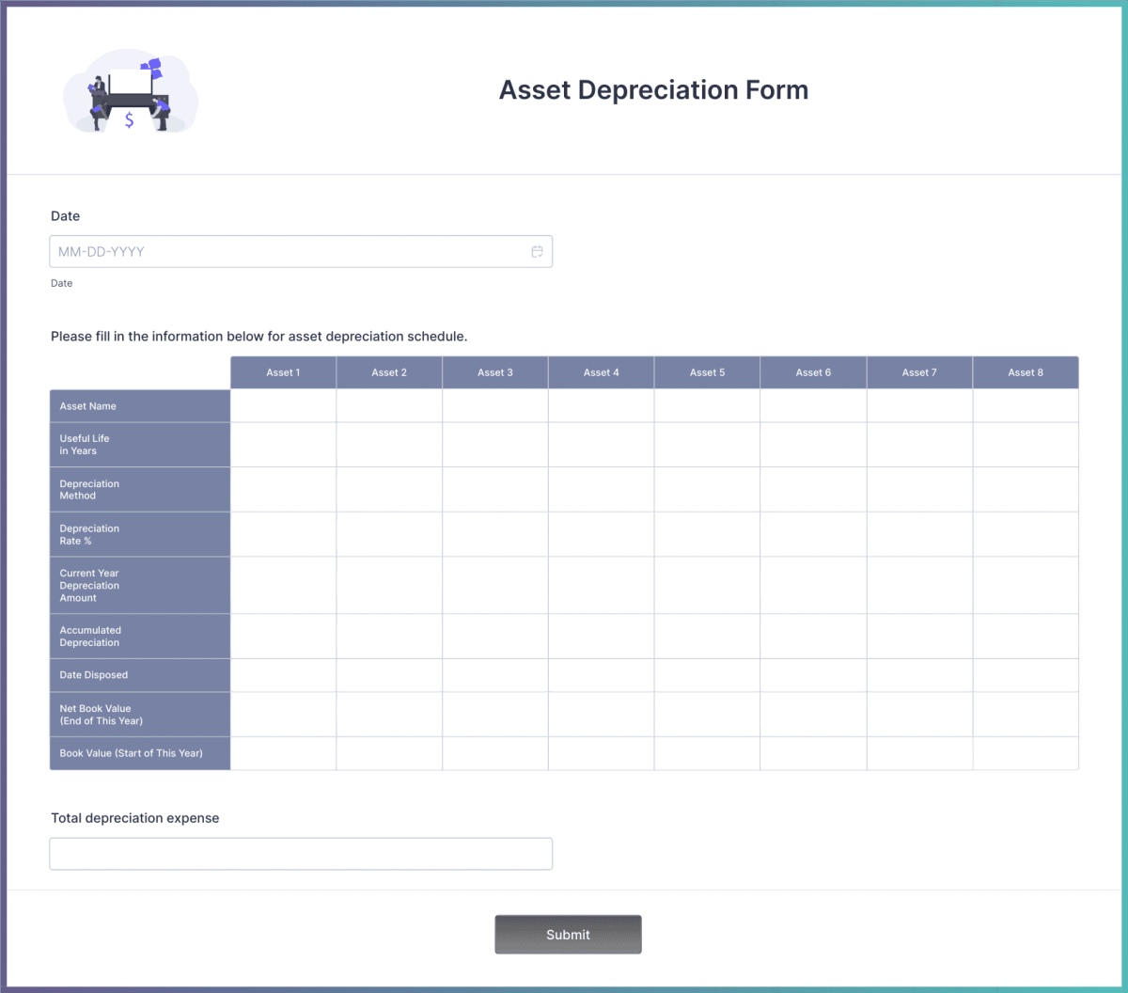Click the Asset Depreciation Form title
The height and width of the screenshot is (993, 1128).
(653, 90)
